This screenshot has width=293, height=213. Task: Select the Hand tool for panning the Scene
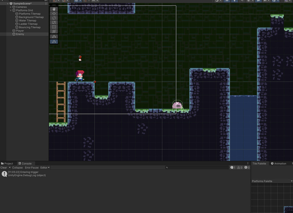[x=54, y=9]
